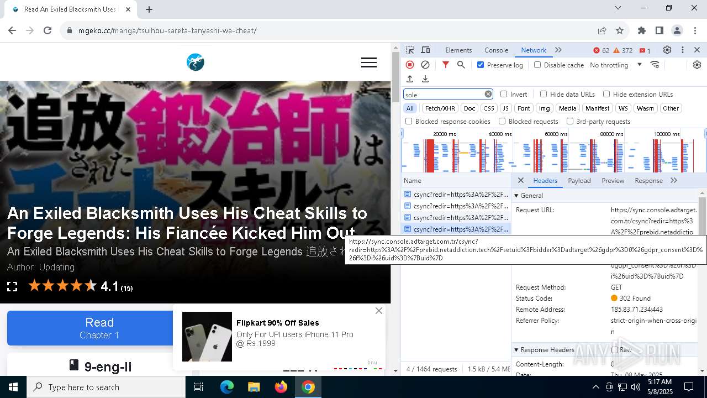Filter requests by Fetch/XHR

(x=440, y=108)
